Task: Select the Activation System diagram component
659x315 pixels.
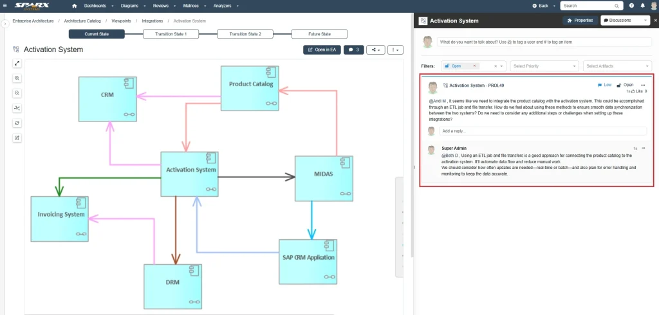Action: click(x=190, y=174)
